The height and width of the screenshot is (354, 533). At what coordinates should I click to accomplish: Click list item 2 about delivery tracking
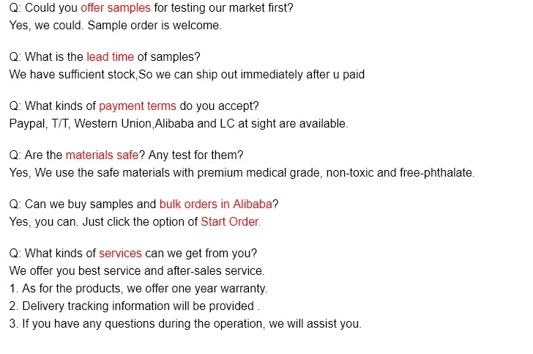point(135,306)
